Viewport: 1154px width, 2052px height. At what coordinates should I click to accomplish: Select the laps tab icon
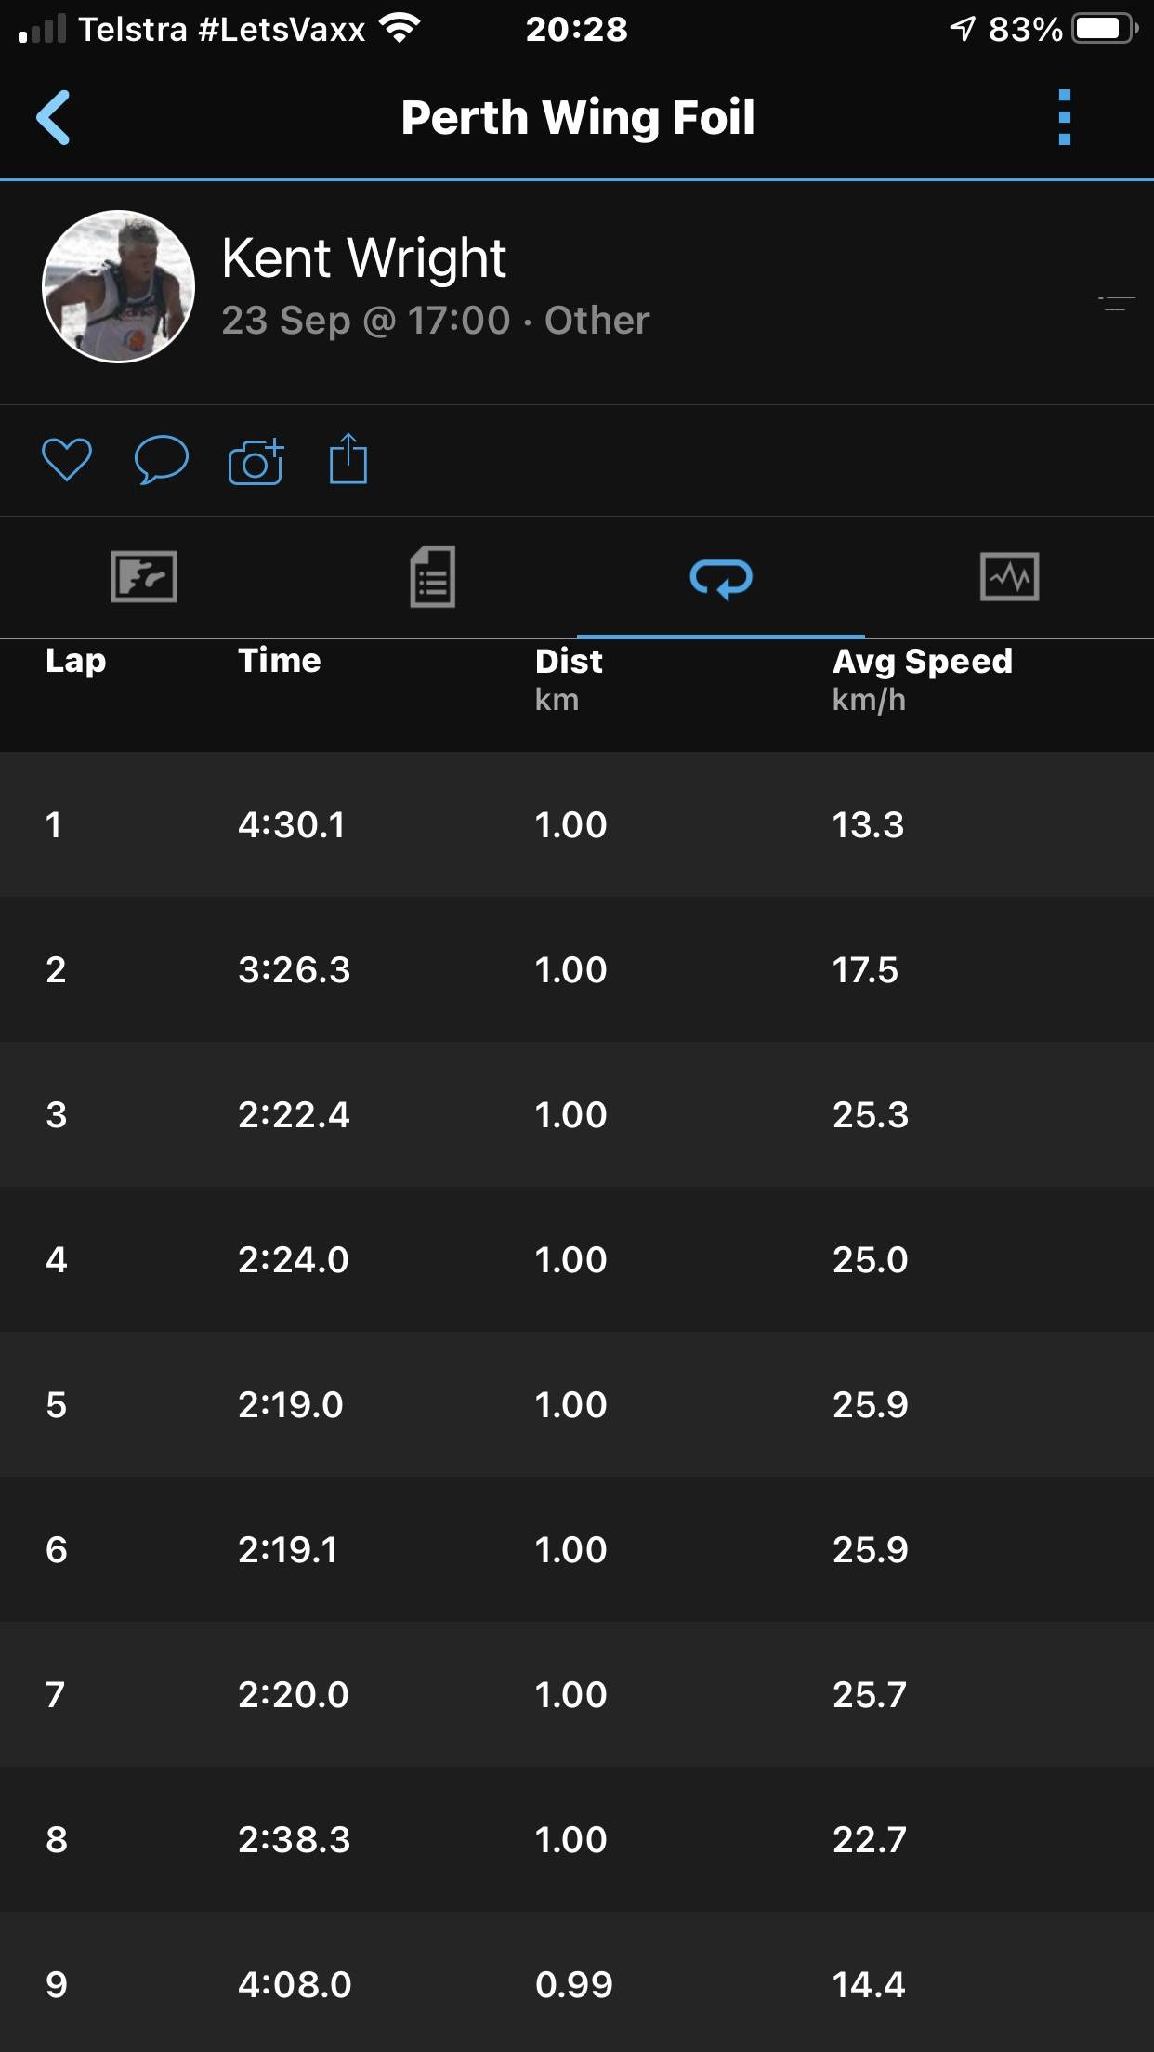(x=721, y=578)
